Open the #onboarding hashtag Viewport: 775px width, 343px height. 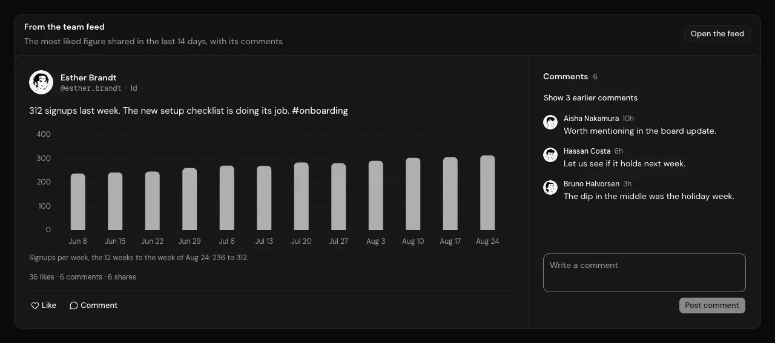pos(320,111)
